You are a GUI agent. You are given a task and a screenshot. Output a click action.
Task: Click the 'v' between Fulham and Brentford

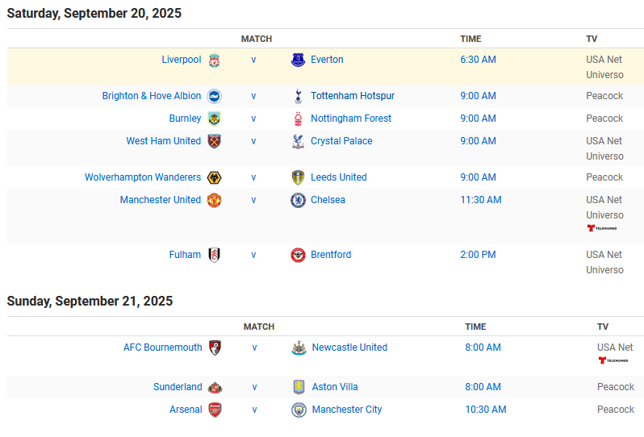pos(254,255)
